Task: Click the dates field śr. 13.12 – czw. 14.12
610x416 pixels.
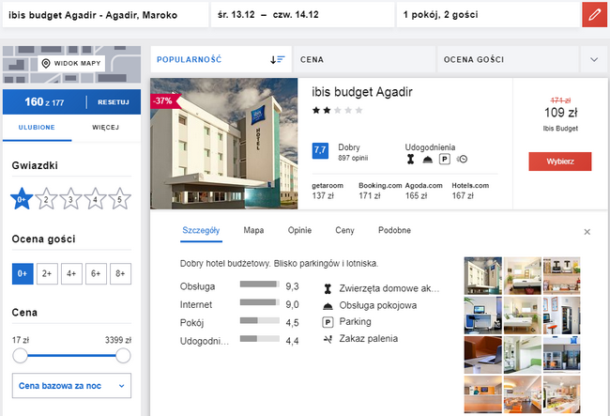Action: point(303,15)
